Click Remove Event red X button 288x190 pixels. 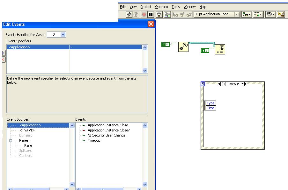4,60
